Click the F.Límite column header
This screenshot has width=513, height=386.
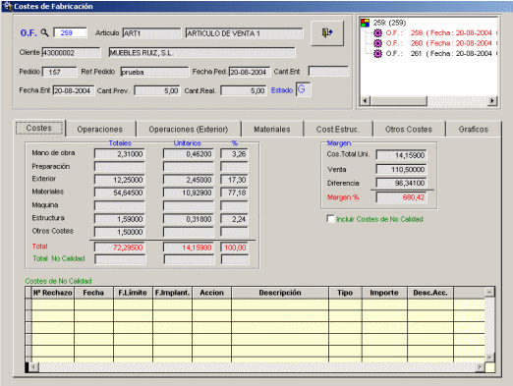point(133,293)
